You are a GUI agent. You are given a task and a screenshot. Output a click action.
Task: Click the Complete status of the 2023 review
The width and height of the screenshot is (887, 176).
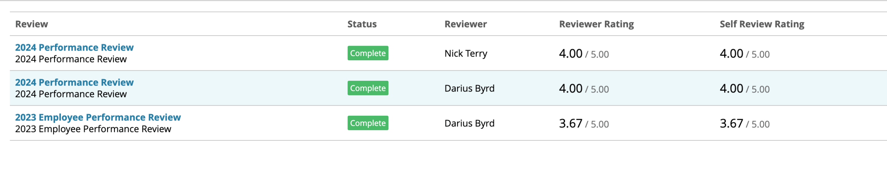coord(368,123)
